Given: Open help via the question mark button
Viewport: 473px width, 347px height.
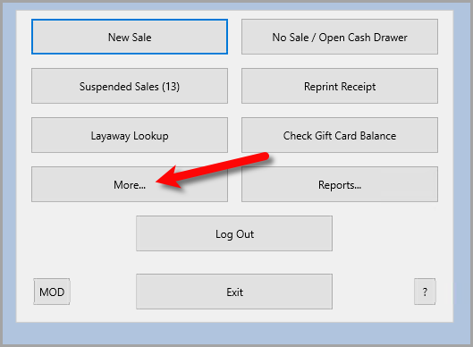Looking at the screenshot, I should (425, 292).
